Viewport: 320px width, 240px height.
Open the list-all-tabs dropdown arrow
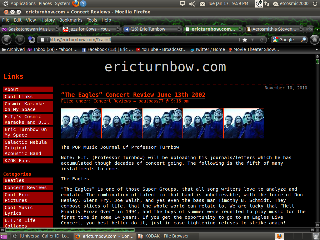pos(317,29)
